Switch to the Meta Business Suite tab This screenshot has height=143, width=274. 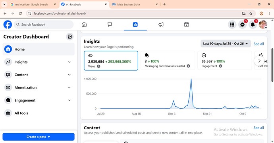(134, 4)
